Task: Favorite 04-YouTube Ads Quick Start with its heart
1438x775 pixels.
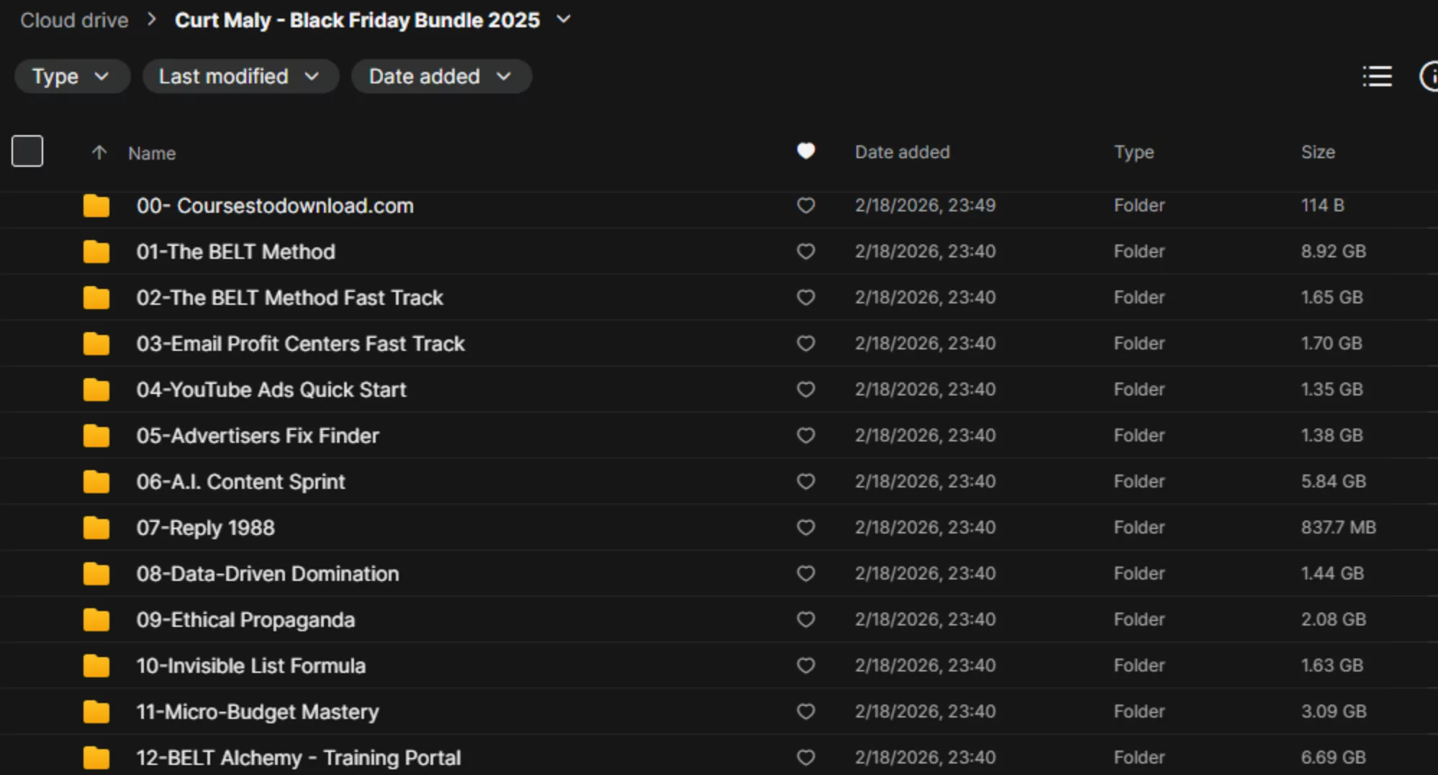Action: 805,389
